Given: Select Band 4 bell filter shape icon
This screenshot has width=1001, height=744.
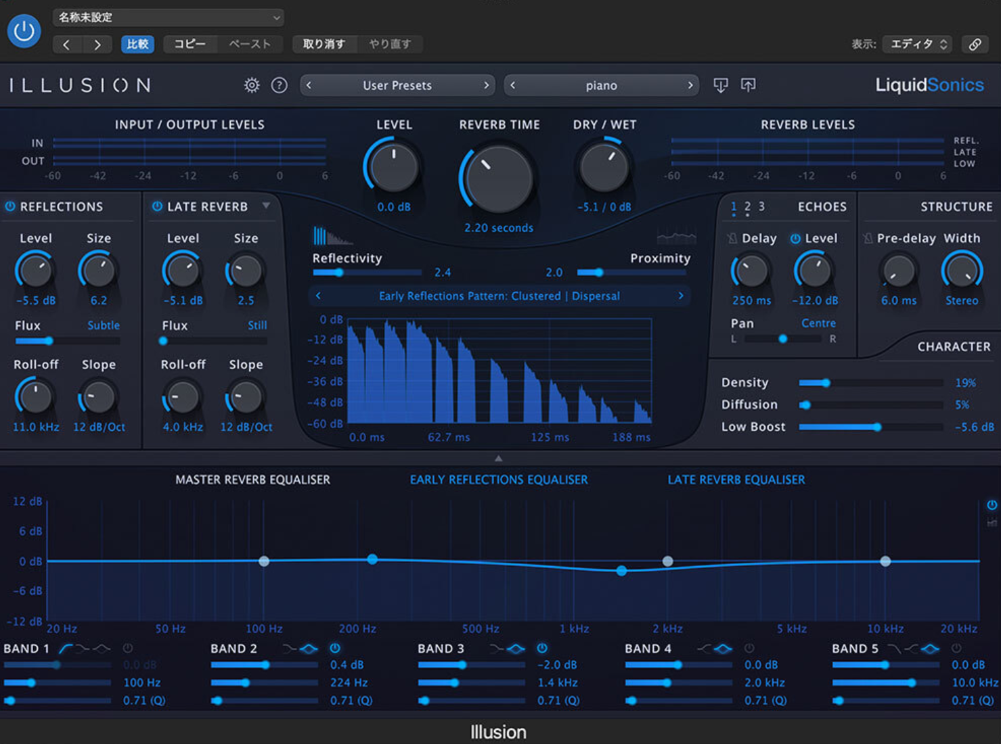Looking at the screenshot, I should pos(724,649).
